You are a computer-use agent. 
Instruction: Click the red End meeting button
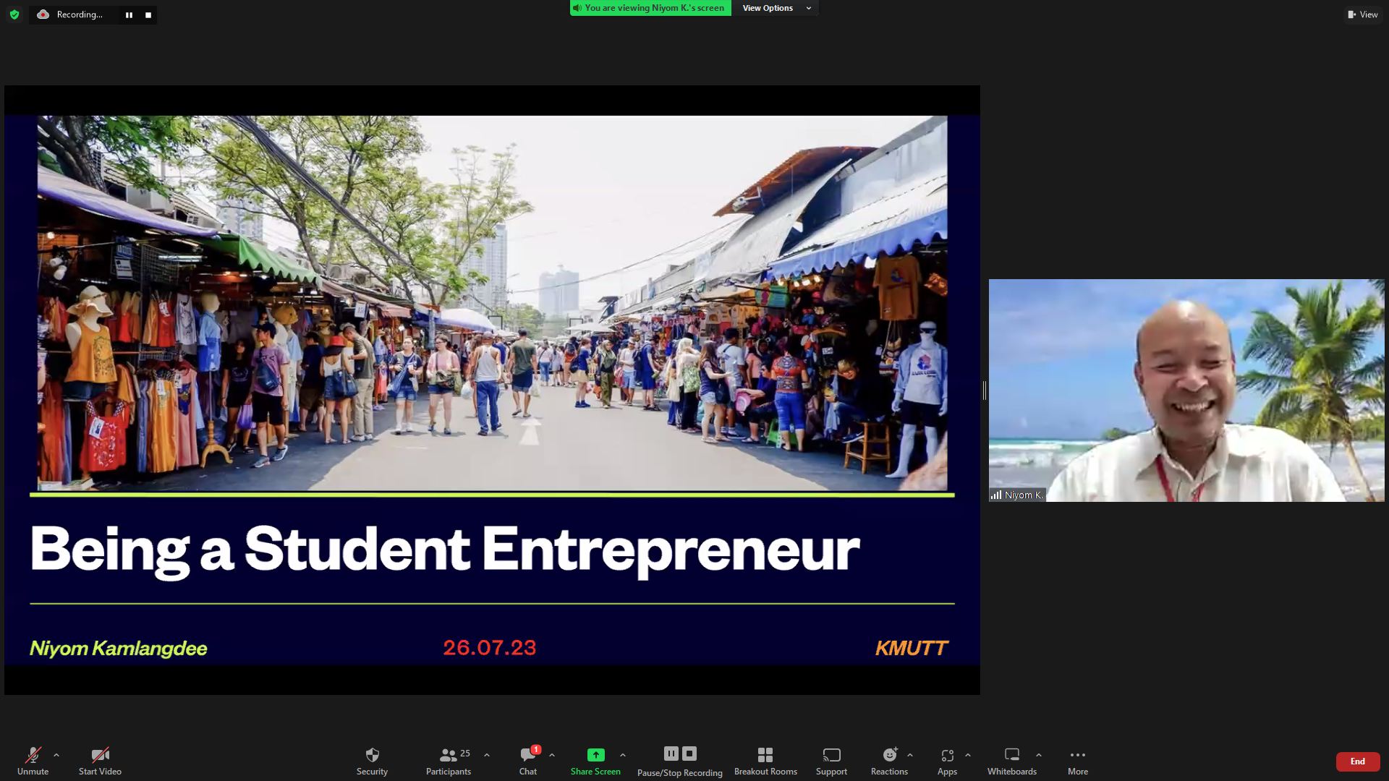point(1358,761)
